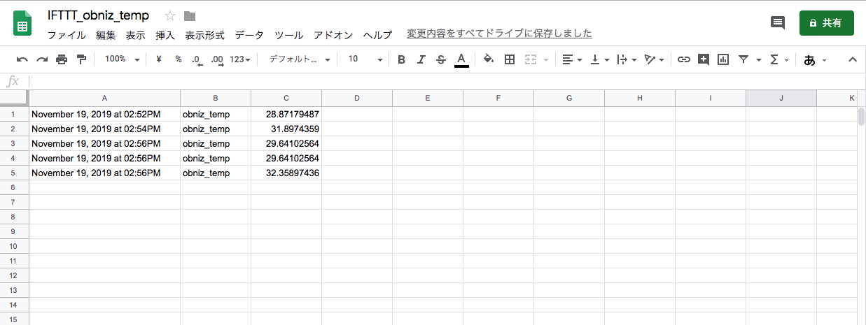Toggle bold formatting
866x325 pixels.
click(401, 59)
